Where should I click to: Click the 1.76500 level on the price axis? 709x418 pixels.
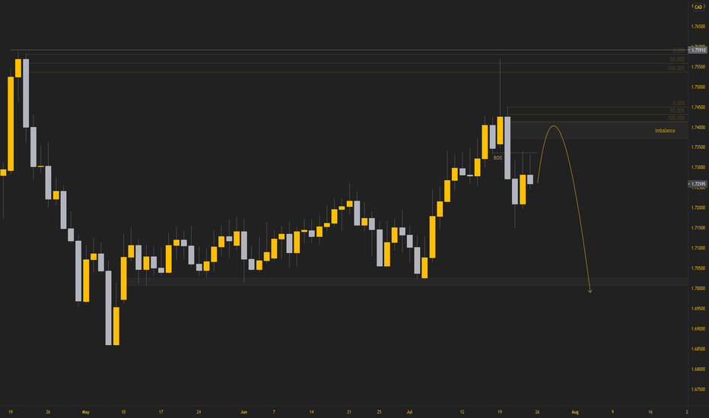[x=698, y=27]
